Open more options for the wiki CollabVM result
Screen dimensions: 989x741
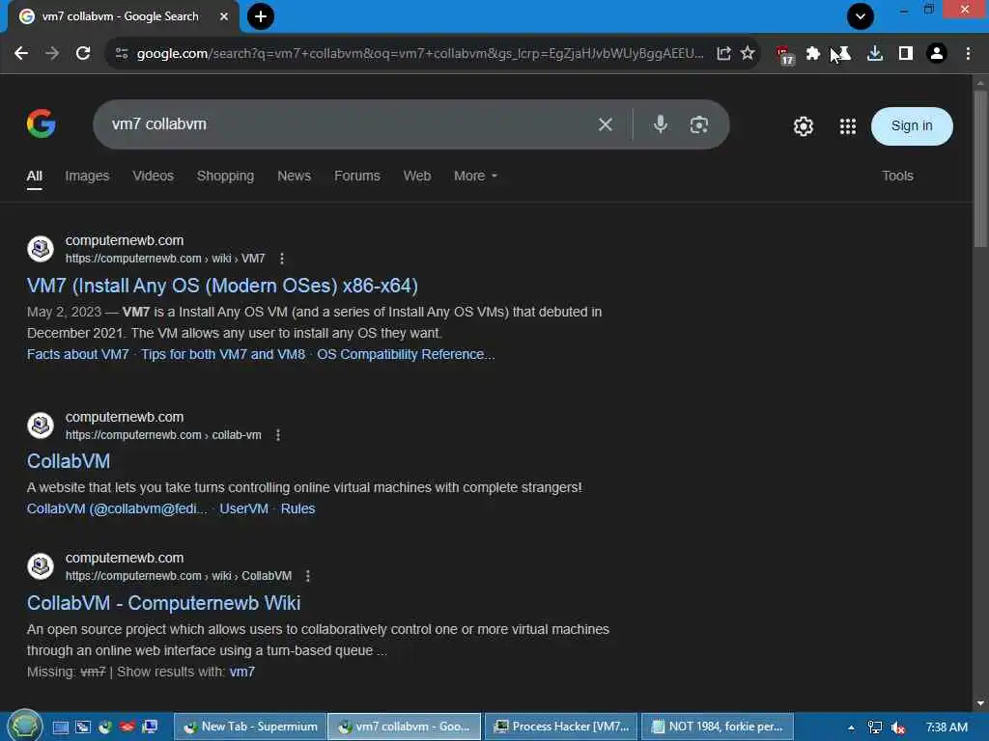pyautogui.click(x=308, y=576)
